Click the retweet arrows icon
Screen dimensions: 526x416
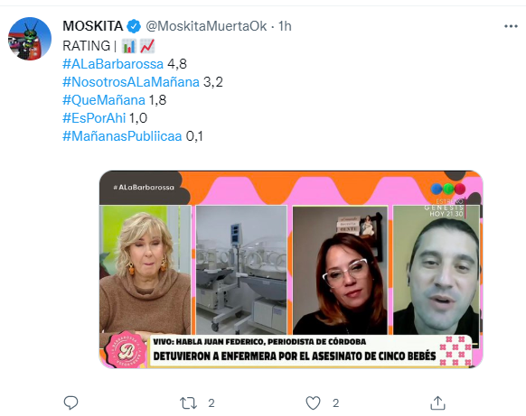click(188, 403)
